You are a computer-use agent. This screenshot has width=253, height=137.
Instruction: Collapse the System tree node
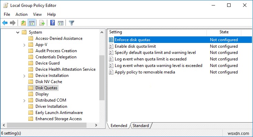[18, 33]
